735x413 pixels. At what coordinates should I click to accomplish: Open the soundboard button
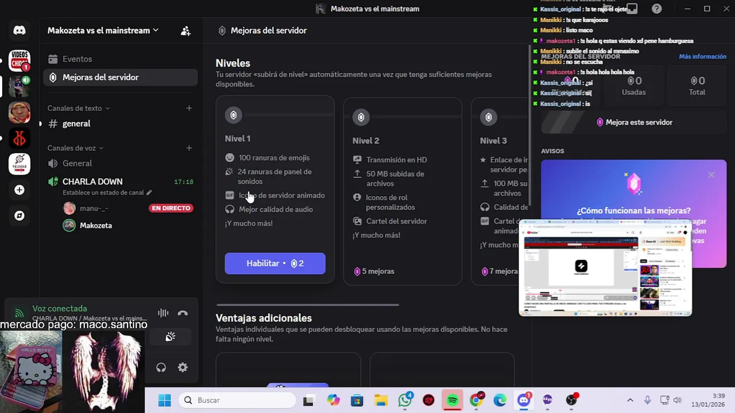tap(171, 337)
